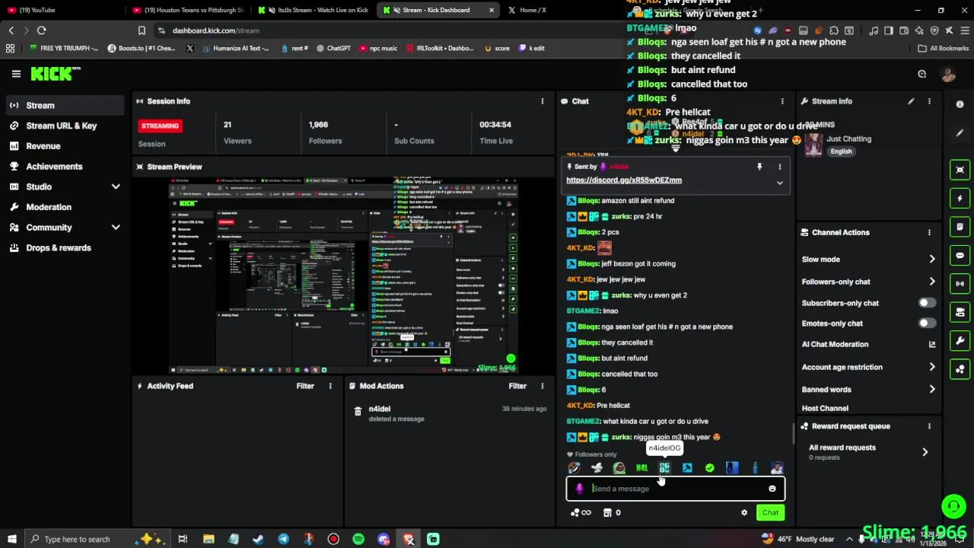Screen dimensions: 974x548
Task: Open the green support headset button
Action: [953, 506]
